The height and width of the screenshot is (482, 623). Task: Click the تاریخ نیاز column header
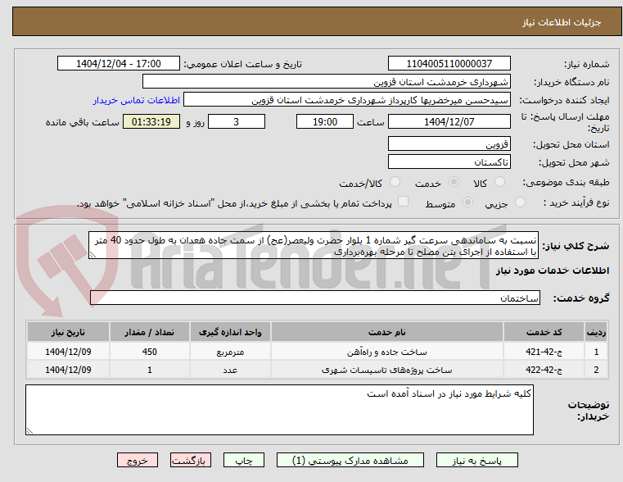point(68,332)
